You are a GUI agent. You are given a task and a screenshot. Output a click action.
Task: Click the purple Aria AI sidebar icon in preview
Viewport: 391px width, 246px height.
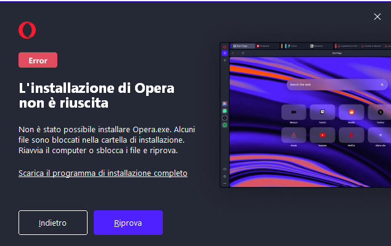pyautogui.click(x=224, y=53)
